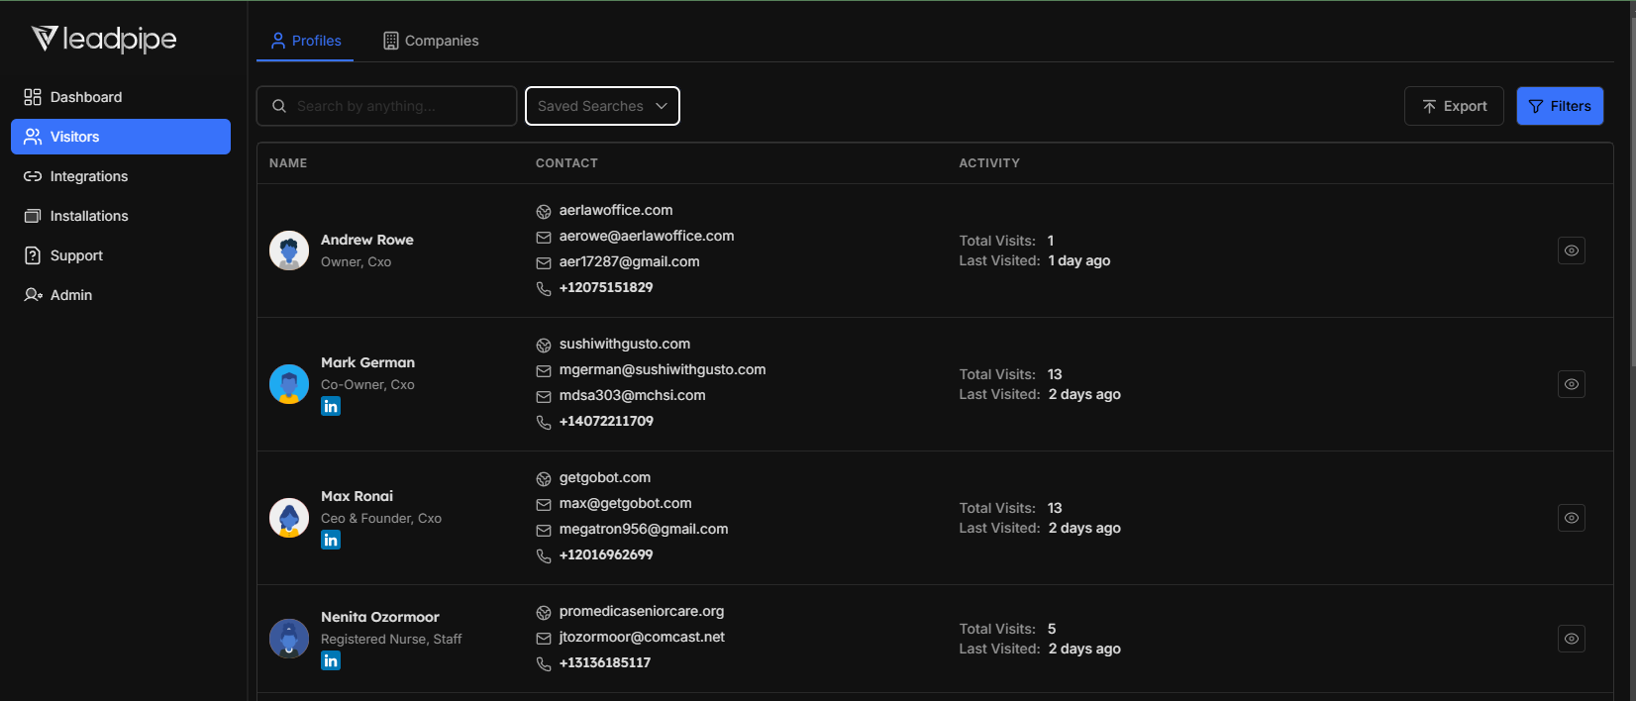Click the email megatron956@gmail.com
The width and height of the screenshot is (1636, 701).
click(x=644, y=529)
